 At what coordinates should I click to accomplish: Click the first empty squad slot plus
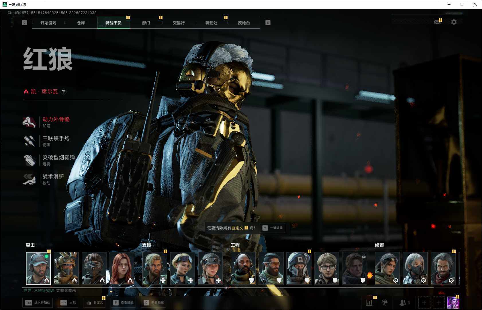(424, 303)
